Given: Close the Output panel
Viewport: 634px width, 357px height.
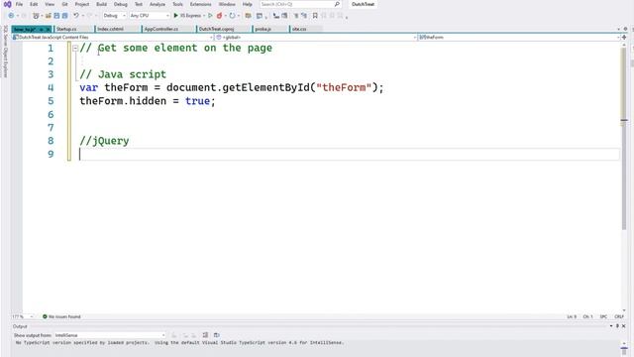Looking at the screenshot, I should [623, 326].
